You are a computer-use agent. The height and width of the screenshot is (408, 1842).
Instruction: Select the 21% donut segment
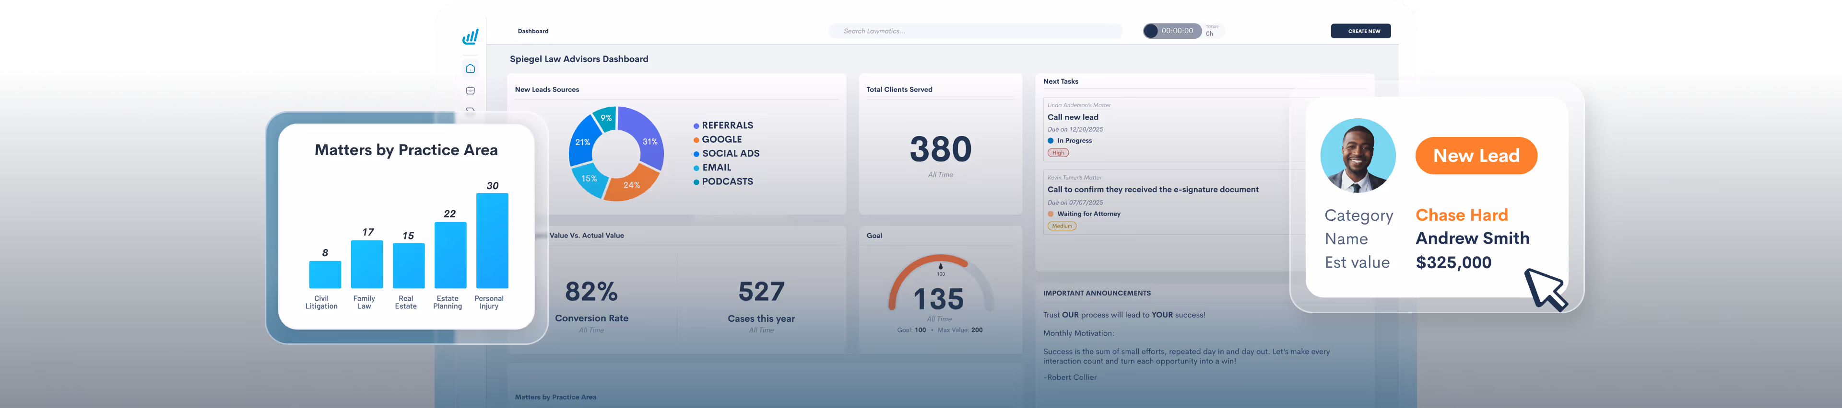[583, 141]
